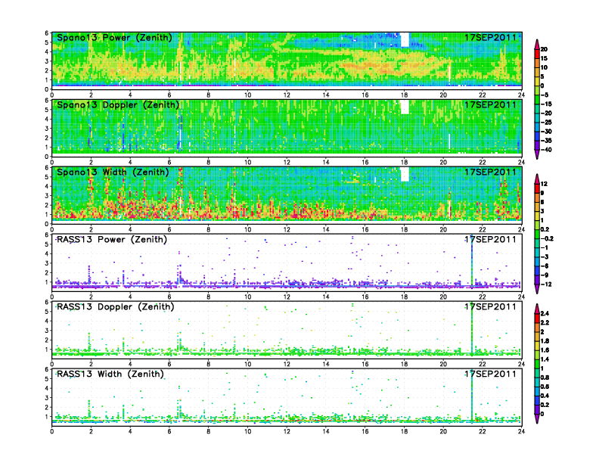The height and width of the screenshot is (463, 599).
Task: Click x-axis tick "24" under RASS13 Width panel
Action: click(x=521, y=431)
